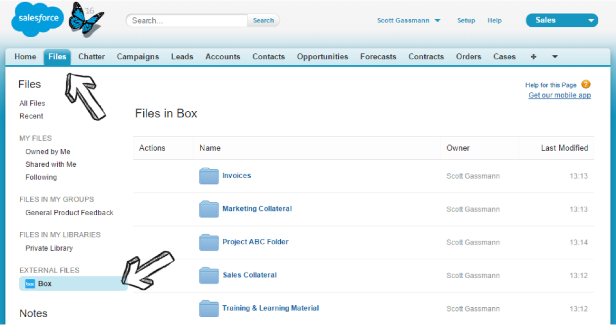The image size is (616, 325).
Task: Show files Shared with Me
Action: click(50, 164)
